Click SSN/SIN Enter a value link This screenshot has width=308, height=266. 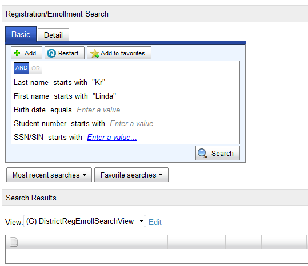112,138
